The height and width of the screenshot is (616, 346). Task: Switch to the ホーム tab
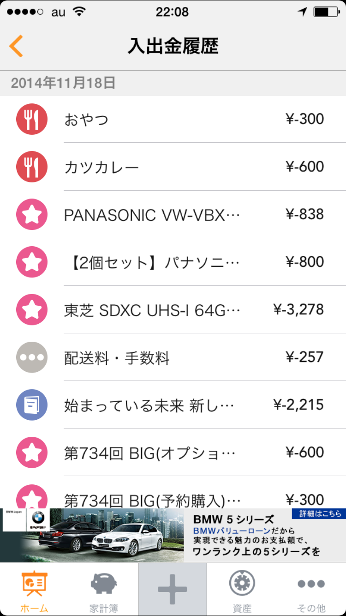tap(34, 590)
